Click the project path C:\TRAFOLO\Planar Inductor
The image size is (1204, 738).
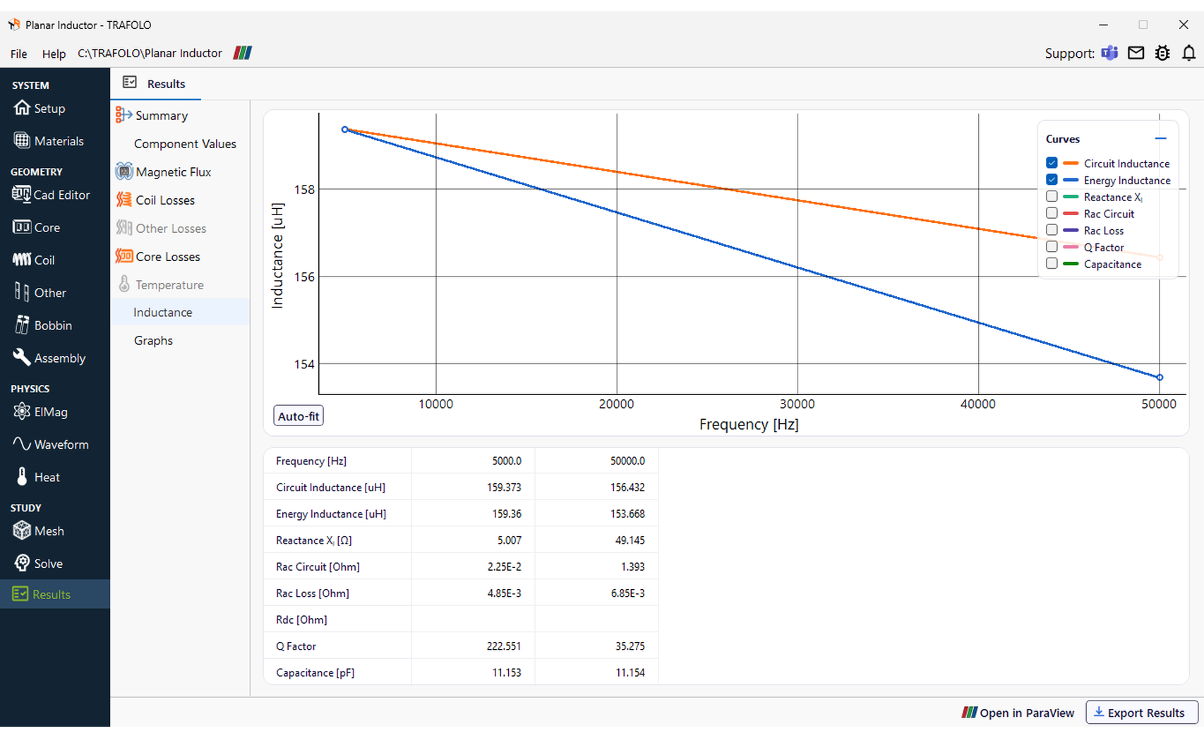[150, 54]
